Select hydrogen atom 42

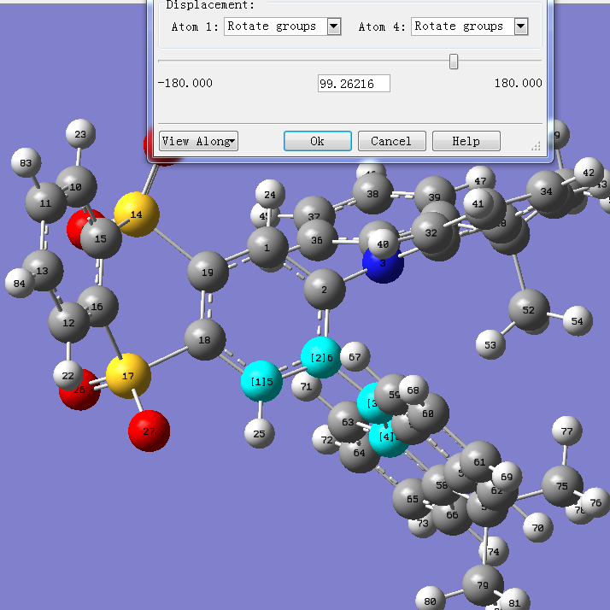589,173
